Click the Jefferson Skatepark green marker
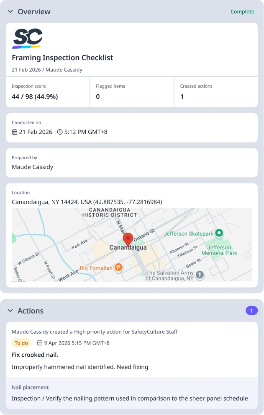This screenshot has height=415, width=264. point(219,233)
